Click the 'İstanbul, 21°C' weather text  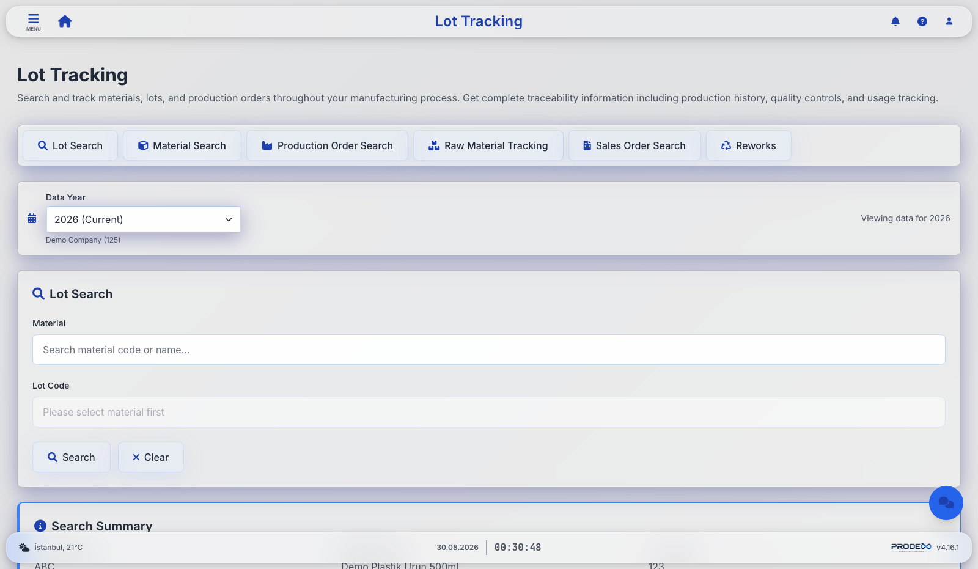[59, 548]
